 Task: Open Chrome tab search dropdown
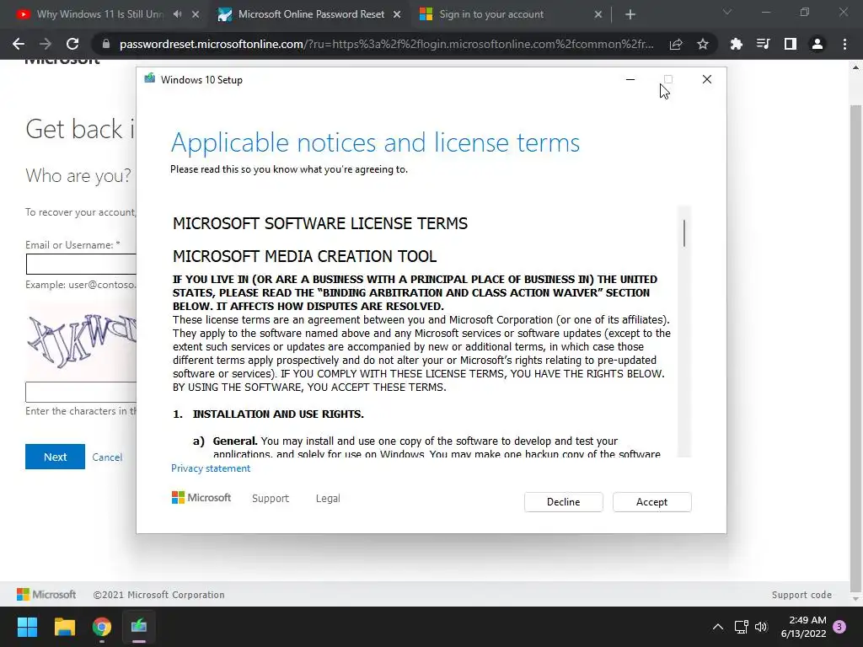[727, 12]
